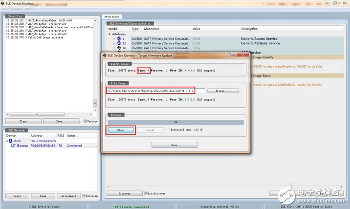Collapse the Host node in BLE Network

(x=7, y=141)
